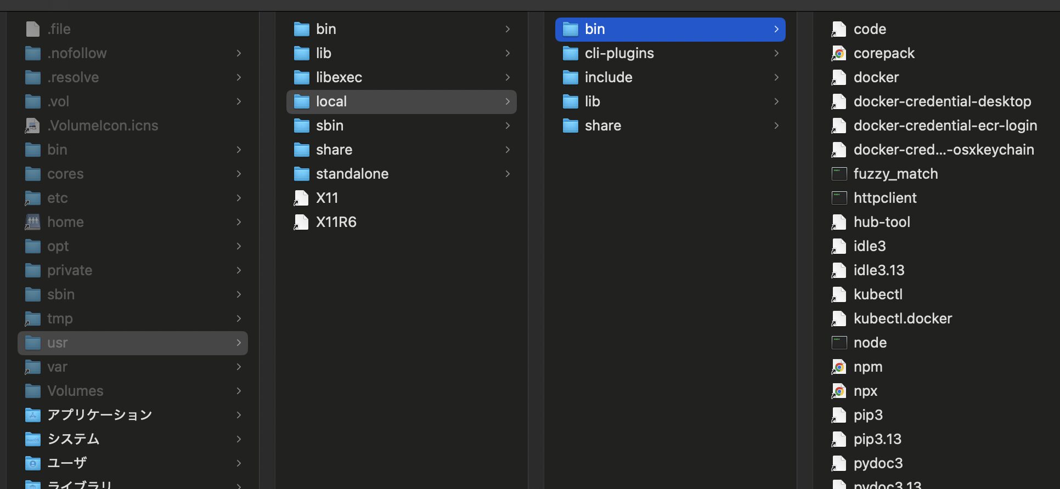1060x489 pixels.
Task: Select the file named pydoc3
Action: [x=878, y=463]
